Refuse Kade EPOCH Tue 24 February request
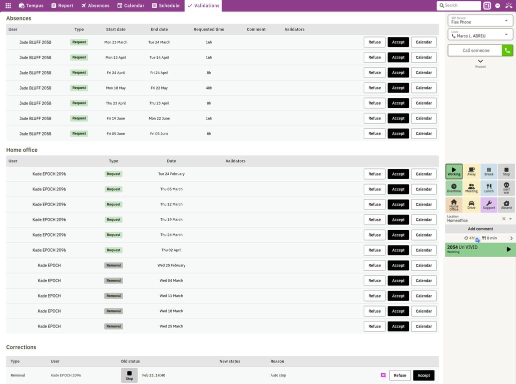Viewport: 516px width, 384px height. point(374,174)
